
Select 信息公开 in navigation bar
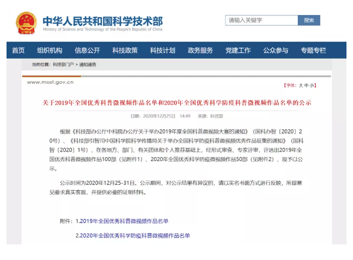point(87,50)
